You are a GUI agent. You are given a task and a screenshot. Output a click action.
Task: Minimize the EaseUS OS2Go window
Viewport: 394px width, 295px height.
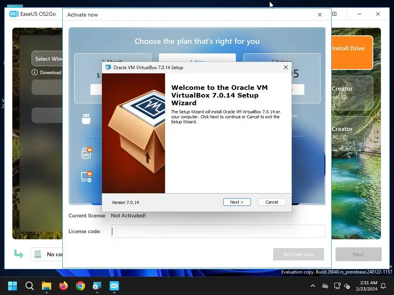point(359,14)
